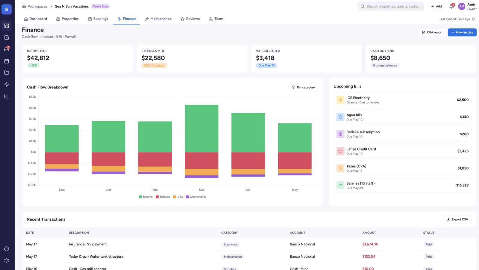Click the Insurance category tag

tap(231, 244)
